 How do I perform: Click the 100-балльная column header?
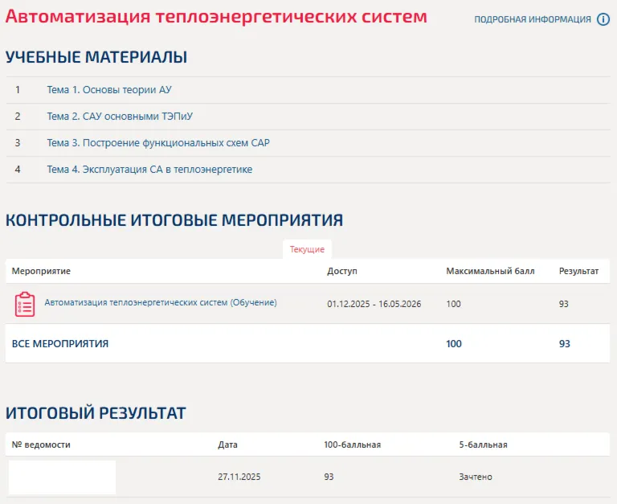coord(353,445)
